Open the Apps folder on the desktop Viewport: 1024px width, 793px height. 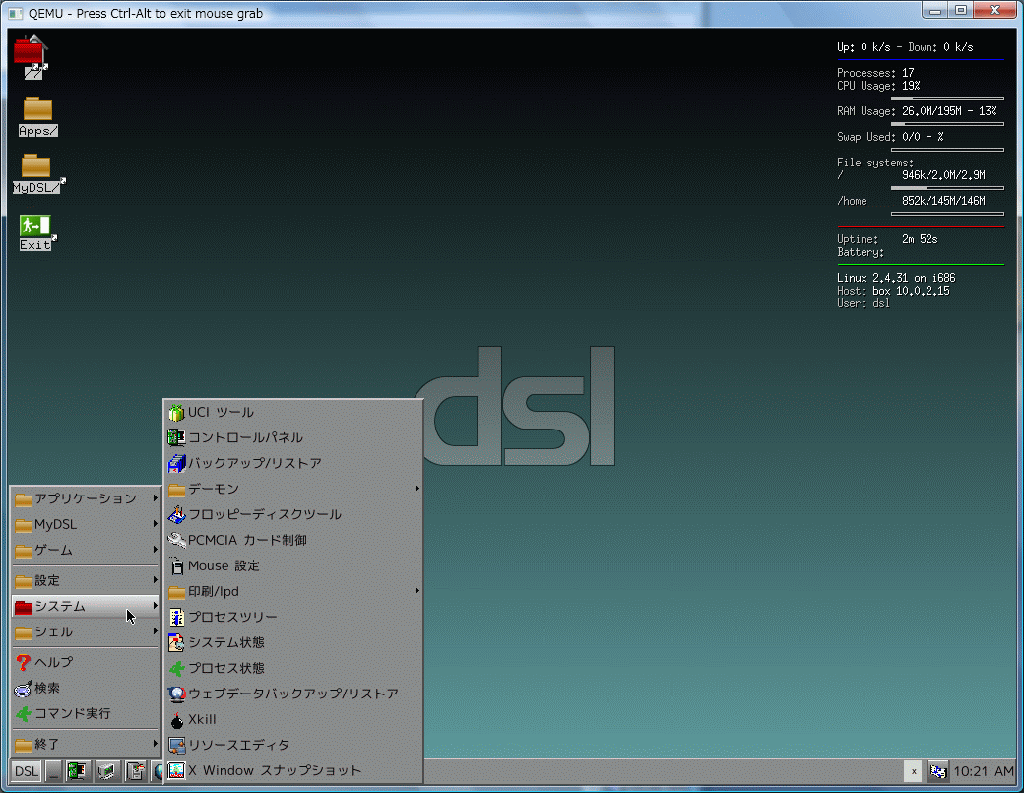pyautogui.click(x=37, y=117)
